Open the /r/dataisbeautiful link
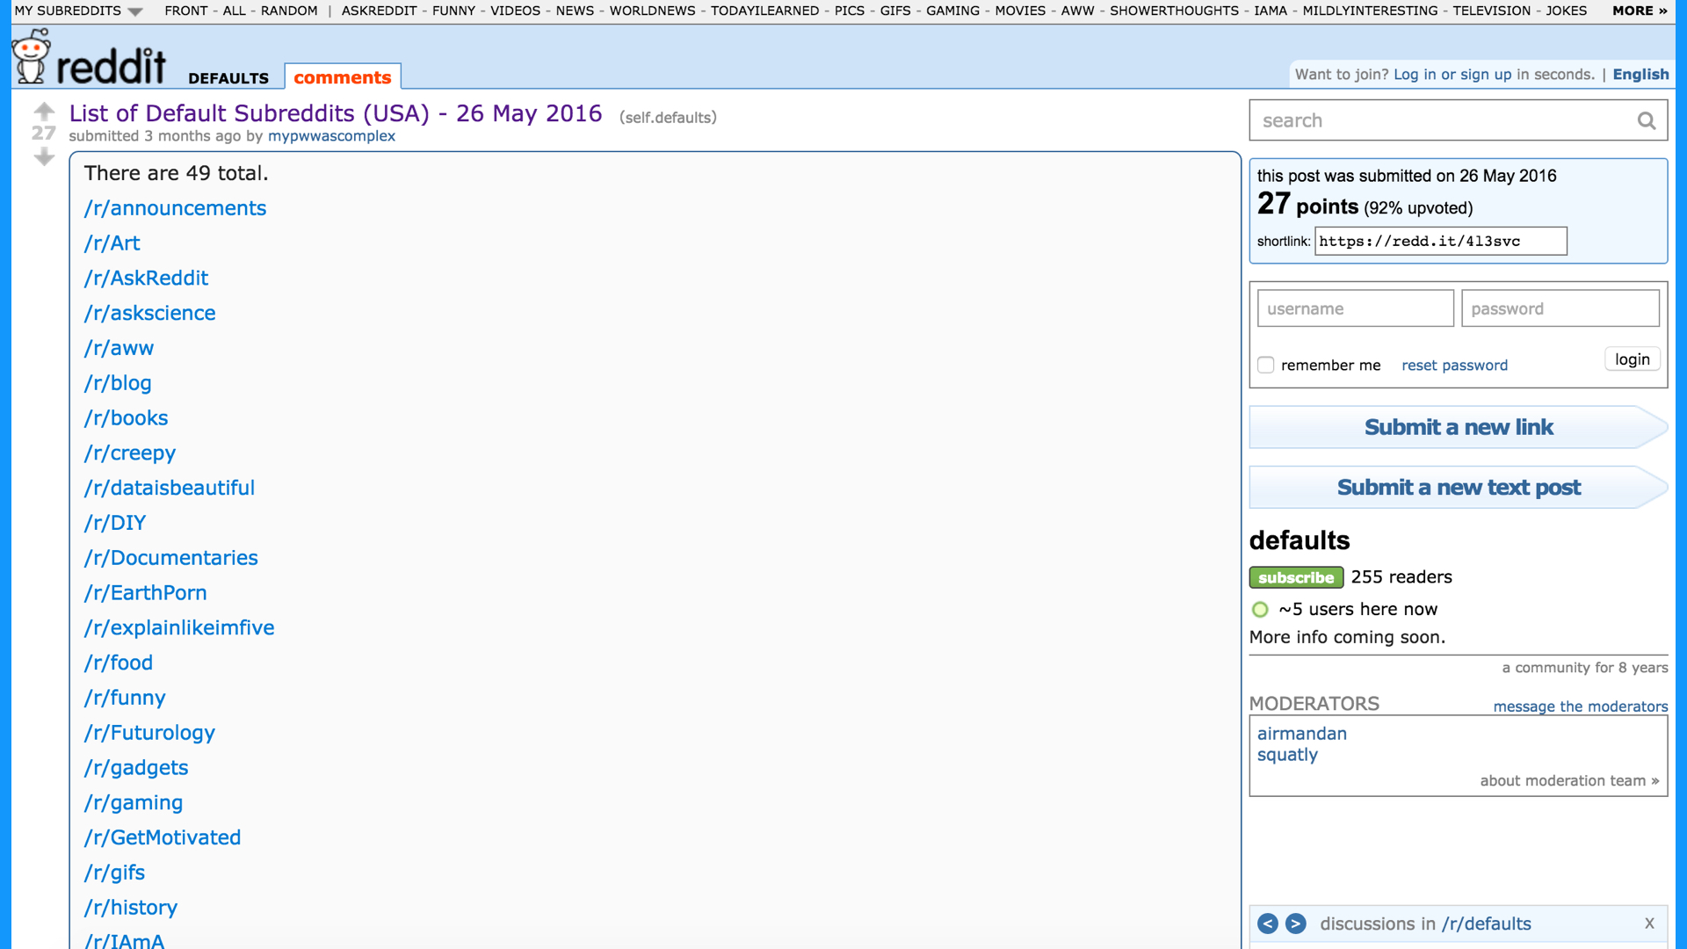The width and height of the screenshot is (1687, 949). pos(170,488)
